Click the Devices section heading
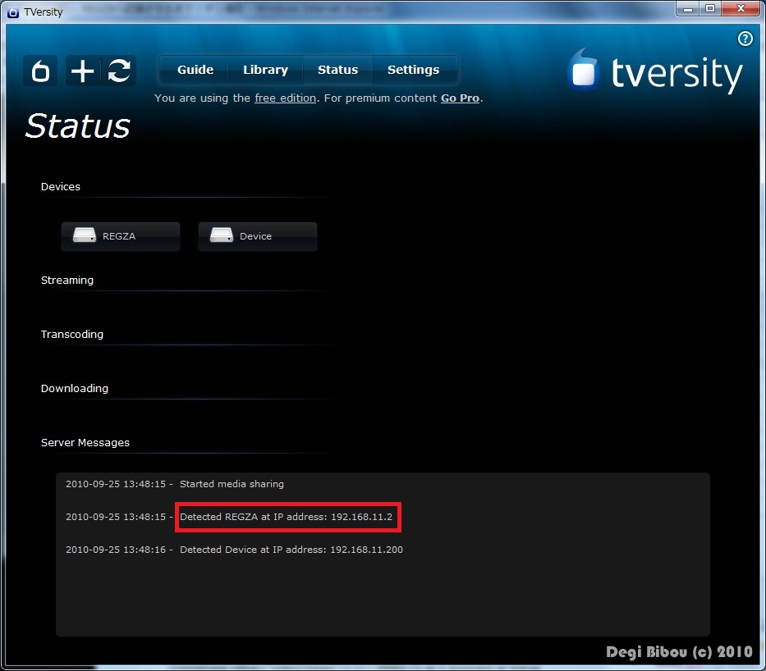766x671 pixels. click(x=61, y=186)
